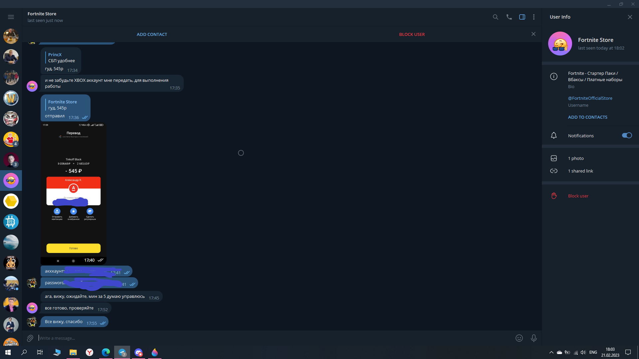Image resolution: width=639 pixels, height=359 pixels.
Task: Click the message 'Все вижу, спасибо'
Action: point(64,322)
